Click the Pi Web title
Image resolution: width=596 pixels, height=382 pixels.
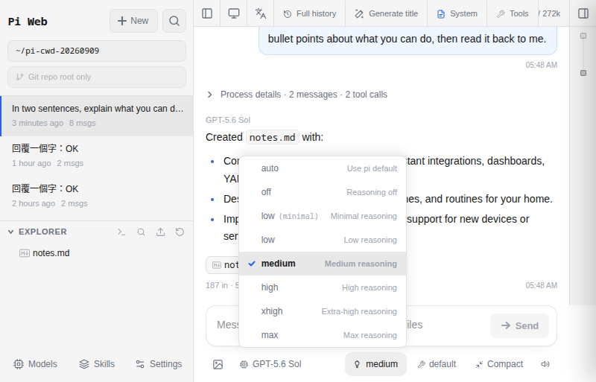tap(28, 22)
